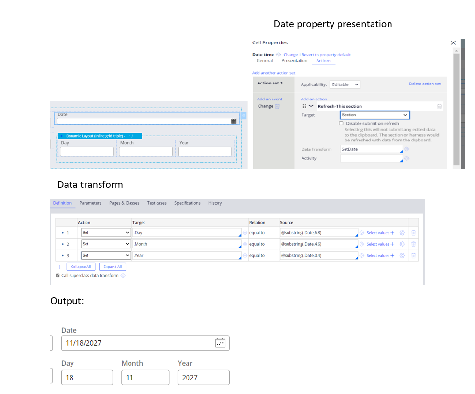Click the plus icon to add a data transform row

tap(60, 267)
